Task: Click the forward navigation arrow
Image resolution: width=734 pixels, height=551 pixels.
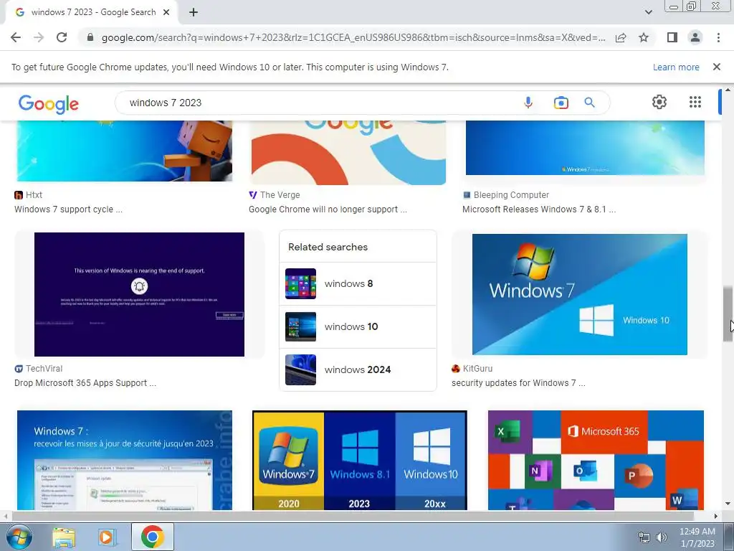Action: coord(39,37)
